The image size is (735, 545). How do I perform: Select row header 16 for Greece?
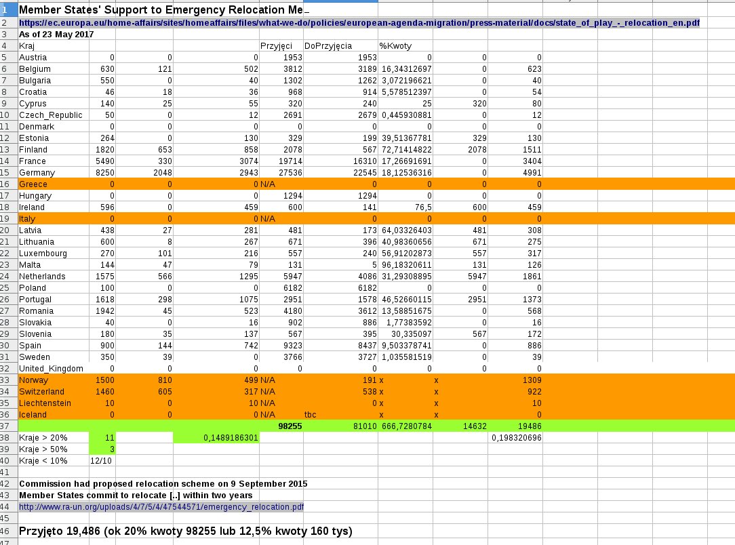pyautogui.click(x=8, y=184)
